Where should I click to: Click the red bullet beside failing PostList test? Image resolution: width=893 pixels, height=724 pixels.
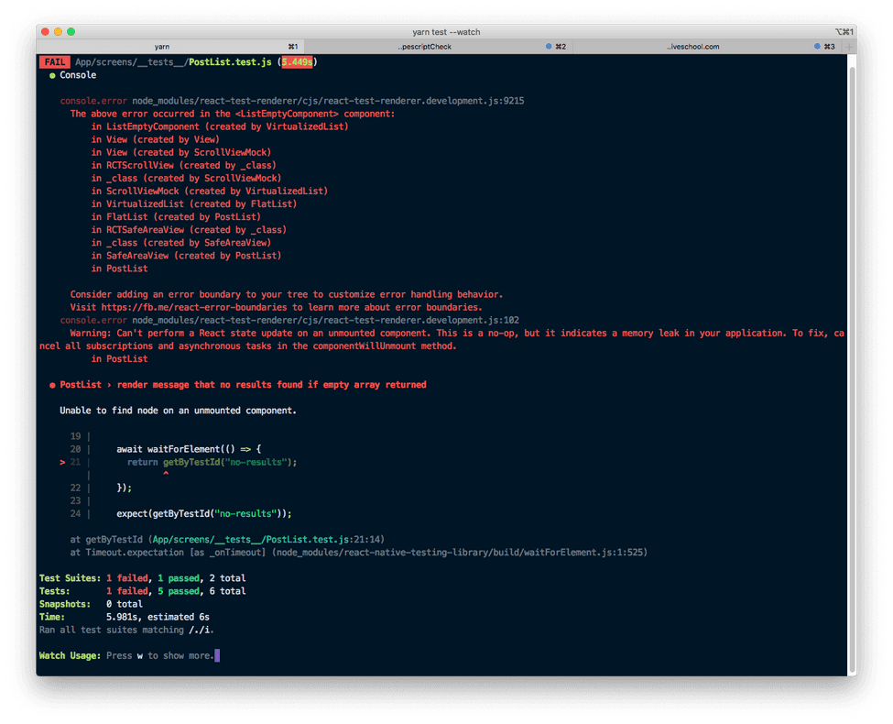[x=52, y=384]
